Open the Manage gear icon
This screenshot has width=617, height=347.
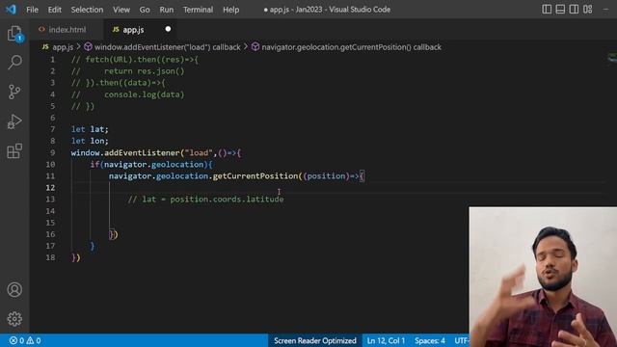click(14, 319)
